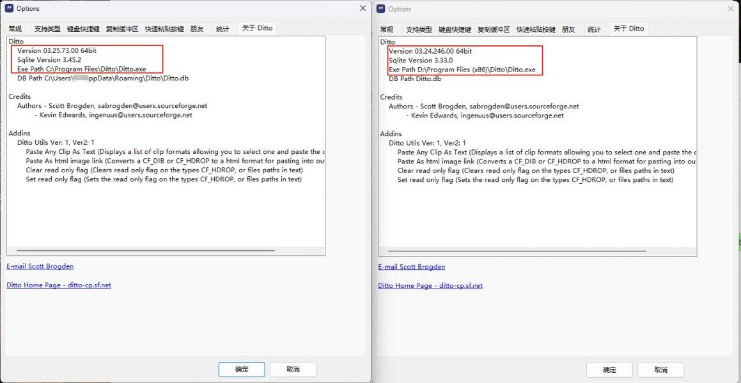Click 'Addins' heading in left window
Viewport: 741px width, 383px height.
pyautogui.click(x=19, y=133)
